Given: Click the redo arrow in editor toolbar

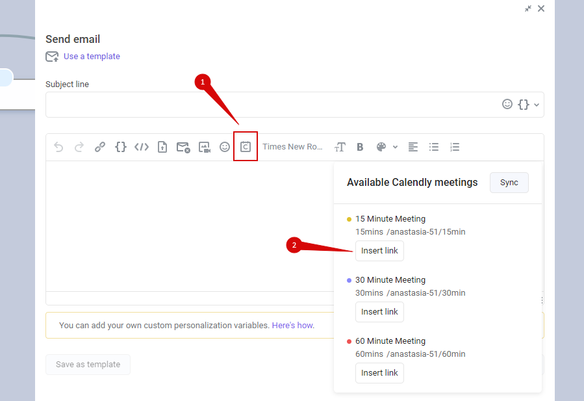Looking at the screenshot, I should click(79, 147).
